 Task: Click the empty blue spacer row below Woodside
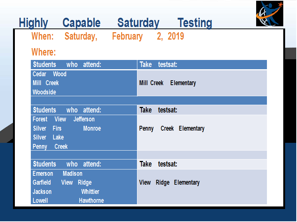(149, 101)
